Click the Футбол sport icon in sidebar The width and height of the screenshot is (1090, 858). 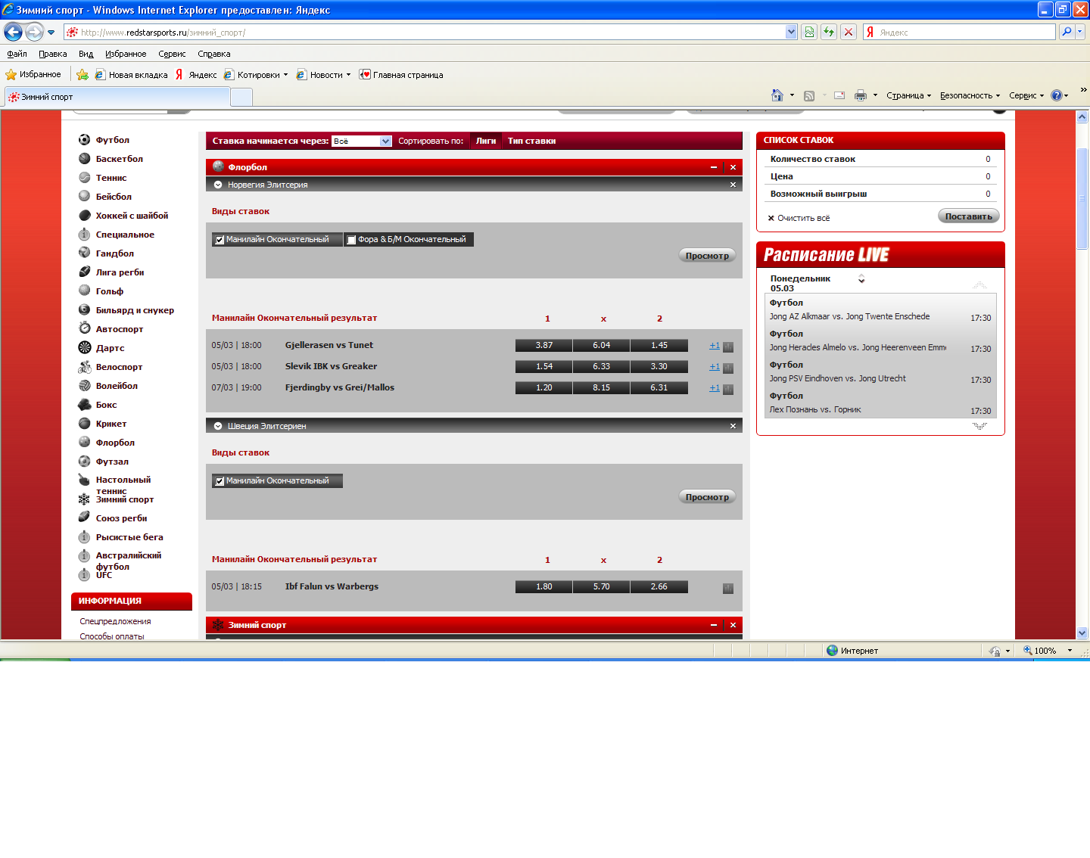pos(84,140)
